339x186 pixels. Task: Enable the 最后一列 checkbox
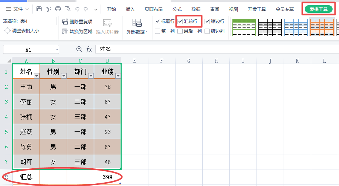[x=180, y=31]
